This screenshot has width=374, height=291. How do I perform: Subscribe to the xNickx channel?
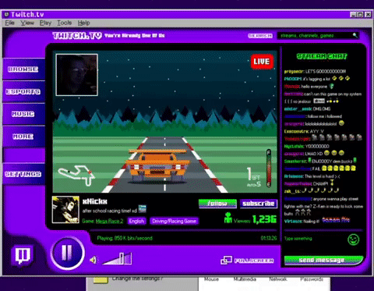(x=259, y=204)
